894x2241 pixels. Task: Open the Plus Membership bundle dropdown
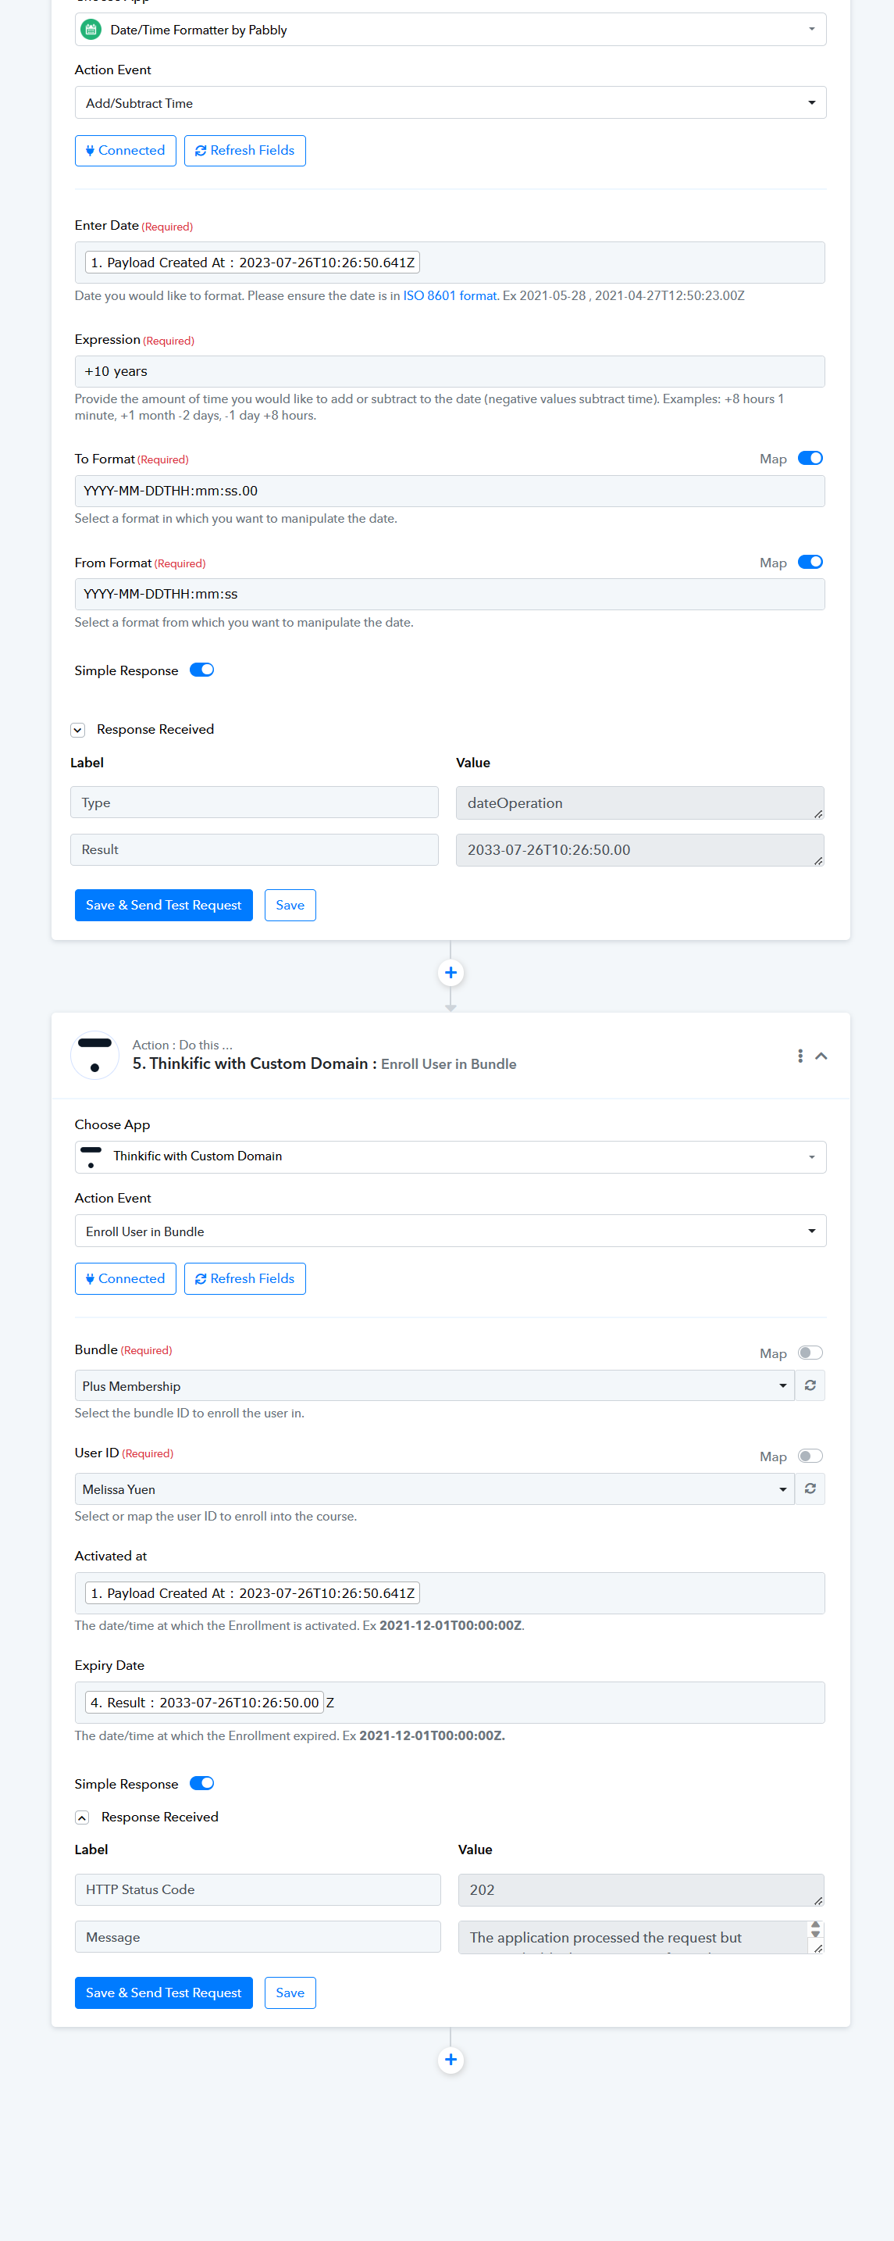[434, 1386]
